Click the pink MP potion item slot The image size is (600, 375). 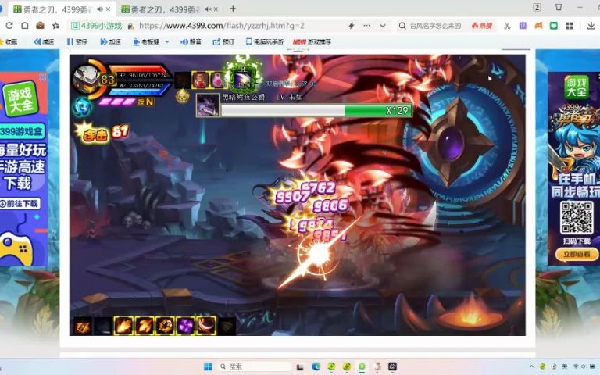[217, 80]
